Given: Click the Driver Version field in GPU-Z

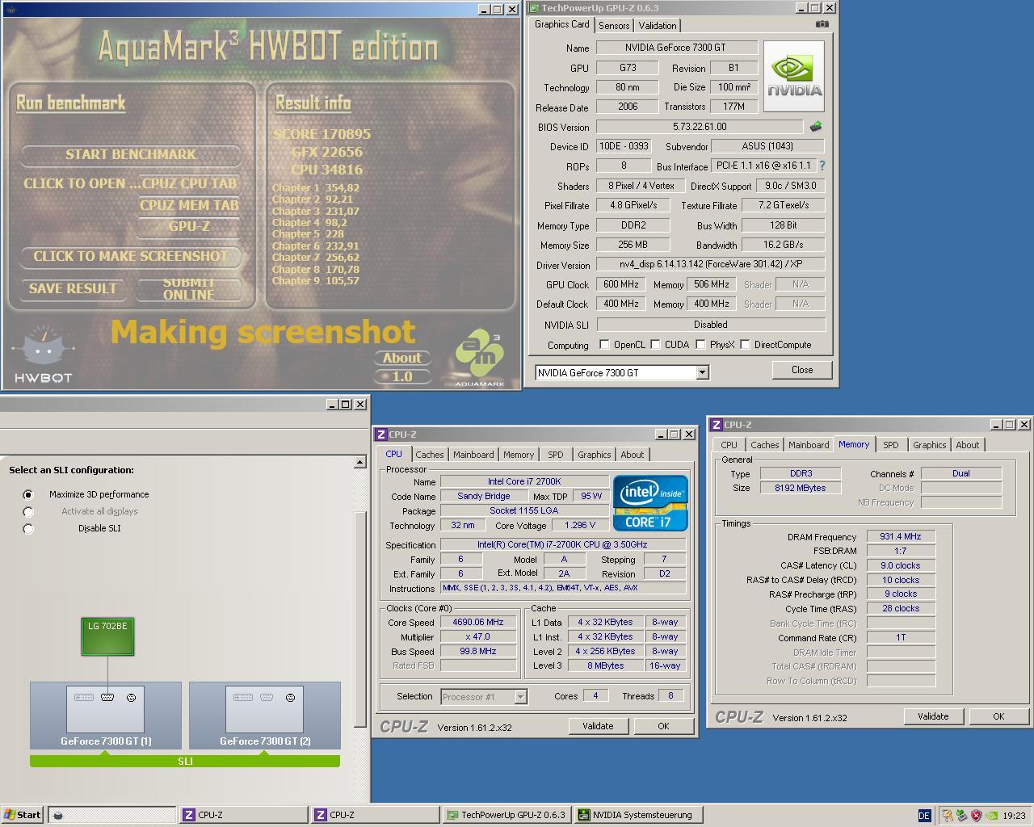Looking at the screenshot, I should [711, 264].
